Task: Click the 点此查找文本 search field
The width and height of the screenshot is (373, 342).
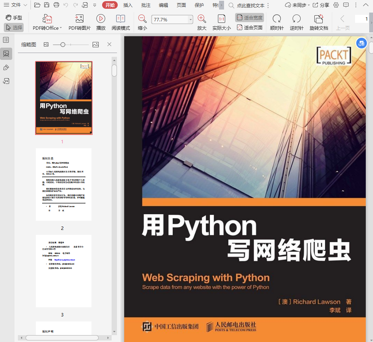Action: (x=250, y=5)
